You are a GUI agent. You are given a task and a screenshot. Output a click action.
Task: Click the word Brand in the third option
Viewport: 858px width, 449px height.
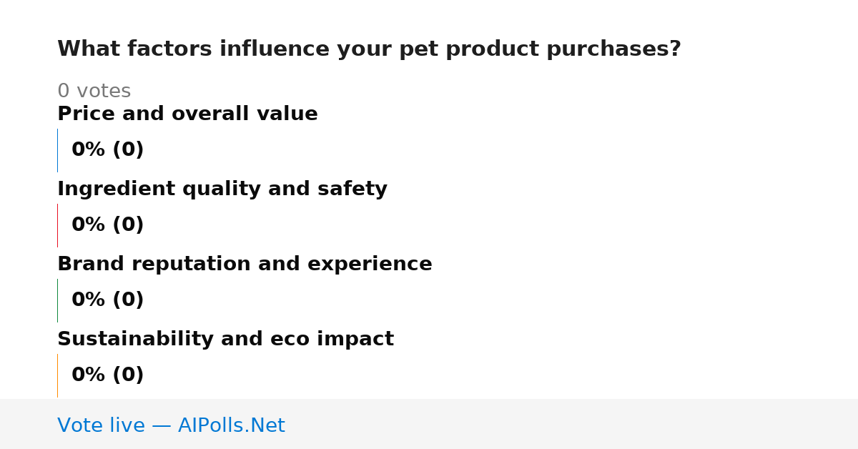[x=85, y=265]
